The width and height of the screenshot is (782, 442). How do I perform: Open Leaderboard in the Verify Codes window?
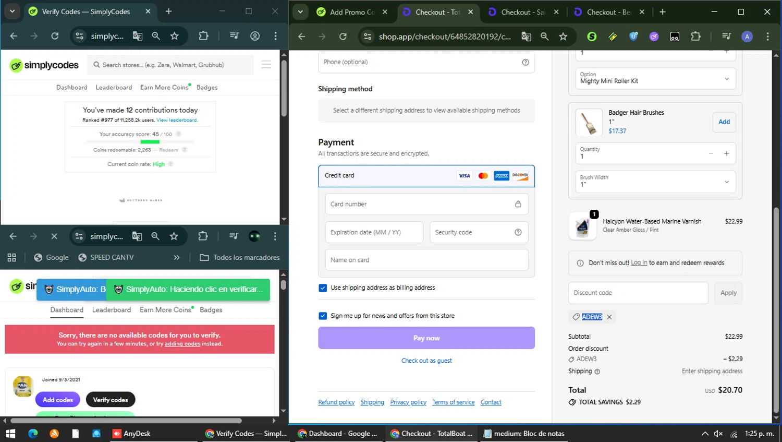tap(114, 87)
